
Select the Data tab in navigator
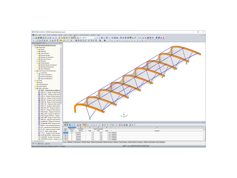tap(35, 144)
